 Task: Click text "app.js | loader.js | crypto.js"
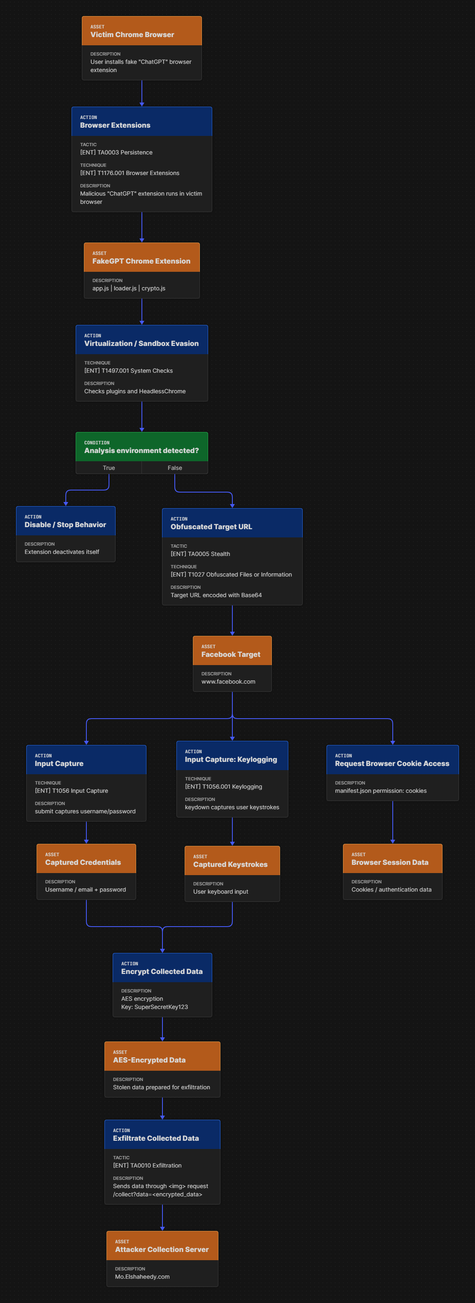pos(129,288)
